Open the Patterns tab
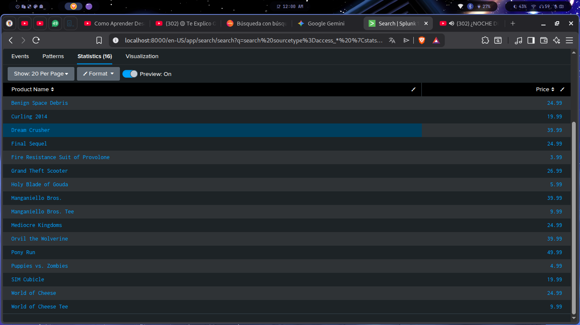Image resolution: width=580 pixels, height=325 pixels. tap(53, 56)
